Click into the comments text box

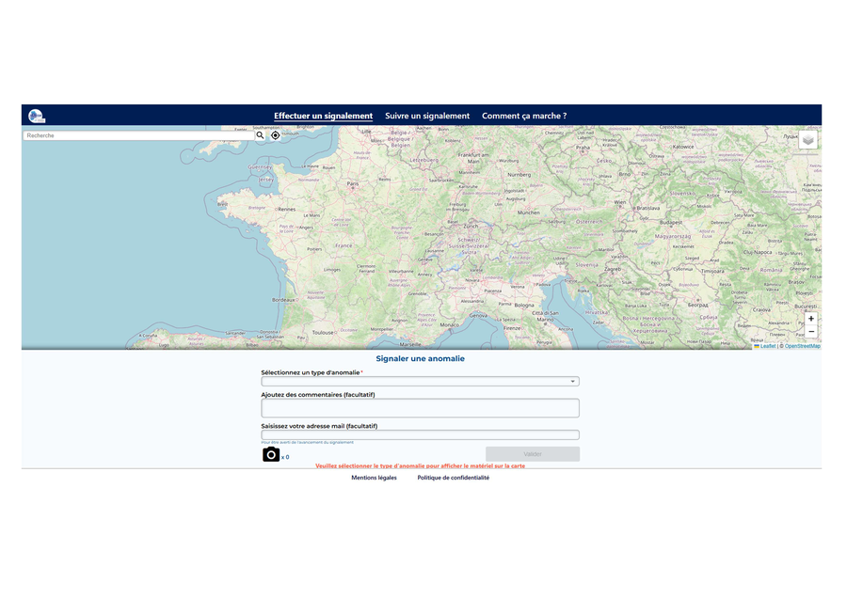click(420, 408)
